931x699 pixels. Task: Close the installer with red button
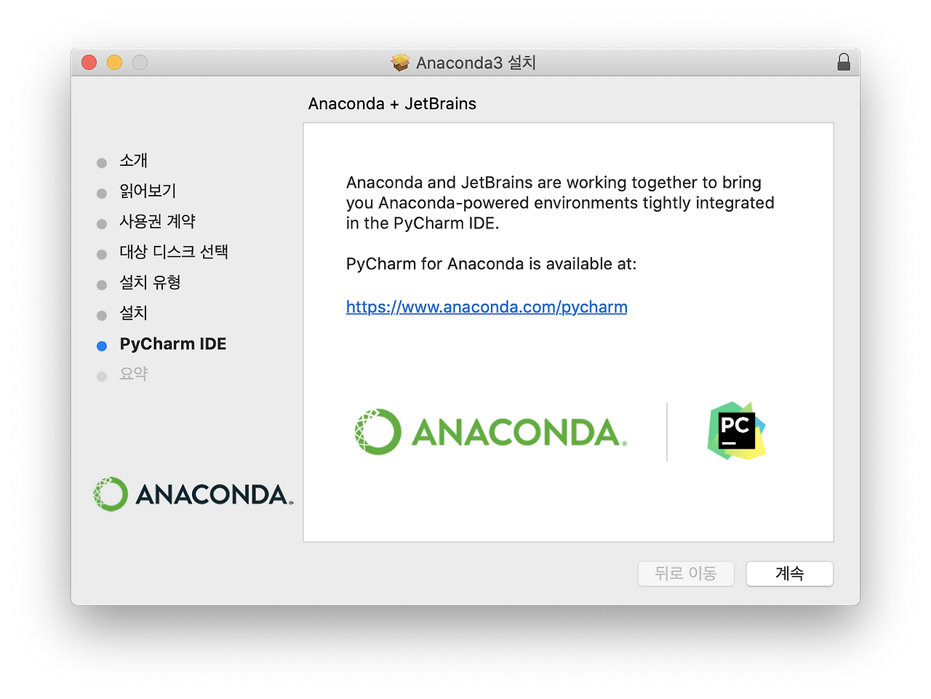click(89, 63)
